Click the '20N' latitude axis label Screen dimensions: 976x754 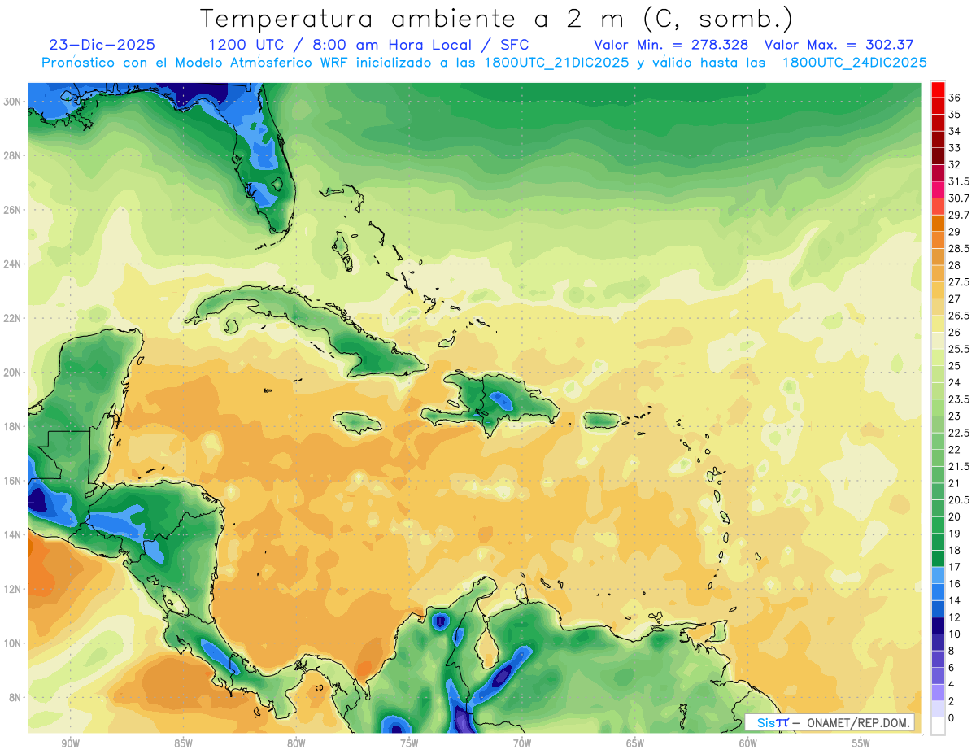(x=14, y=373)
